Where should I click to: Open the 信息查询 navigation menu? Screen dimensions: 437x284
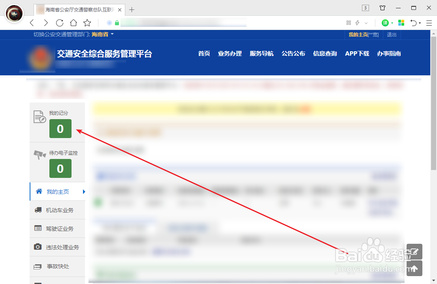click(x=325, y=54)
